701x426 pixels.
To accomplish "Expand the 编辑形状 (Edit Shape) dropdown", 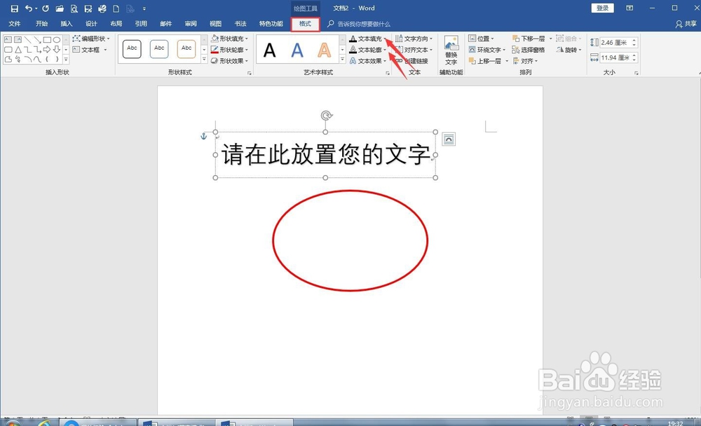I will [x=108, y=39].
